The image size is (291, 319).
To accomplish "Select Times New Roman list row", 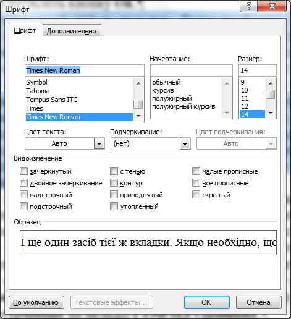I will tap(79, 117).
